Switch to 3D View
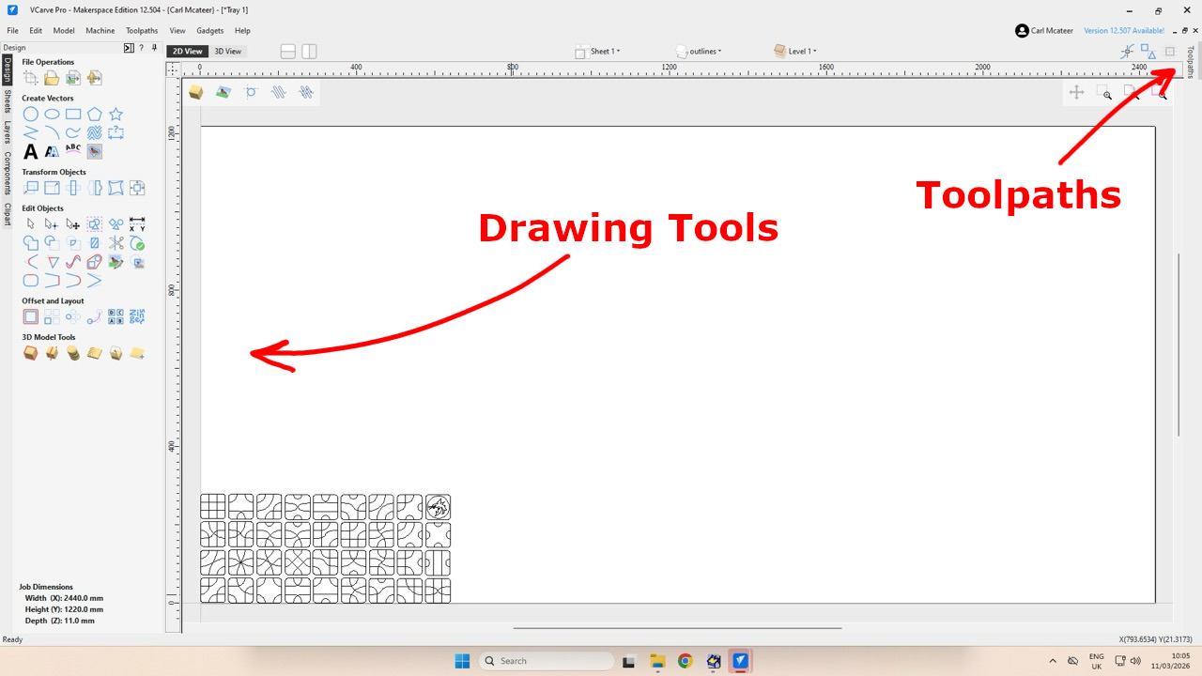The width and height of the screenshot is (1202, 676). click(x=227, y=52)
